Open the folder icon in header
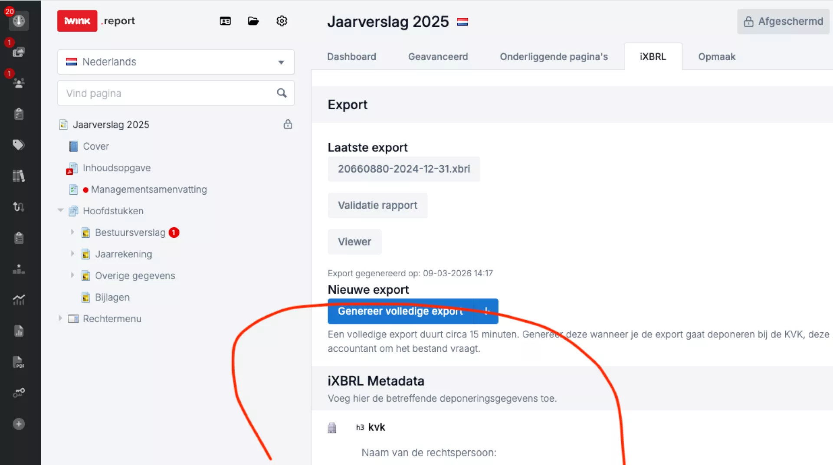Viewport: 833px width, 465px height. coord(253,21)
